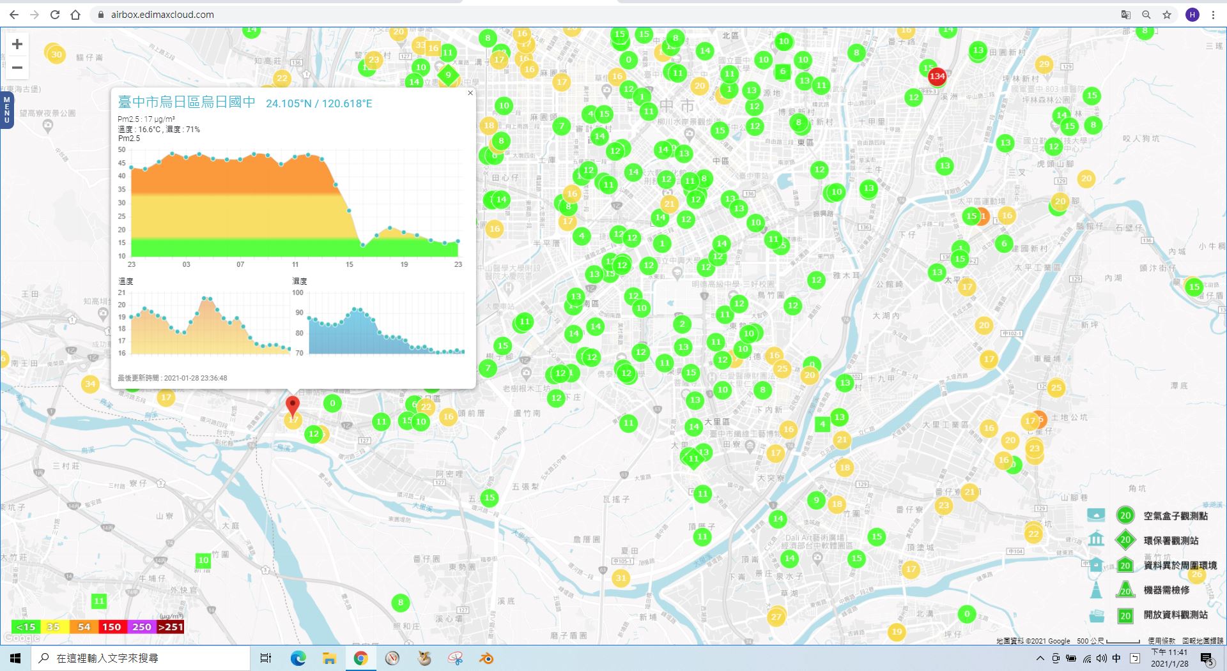1227x671 pixels.
Task: Go back in browser history
Action: (x=14, y=15)
